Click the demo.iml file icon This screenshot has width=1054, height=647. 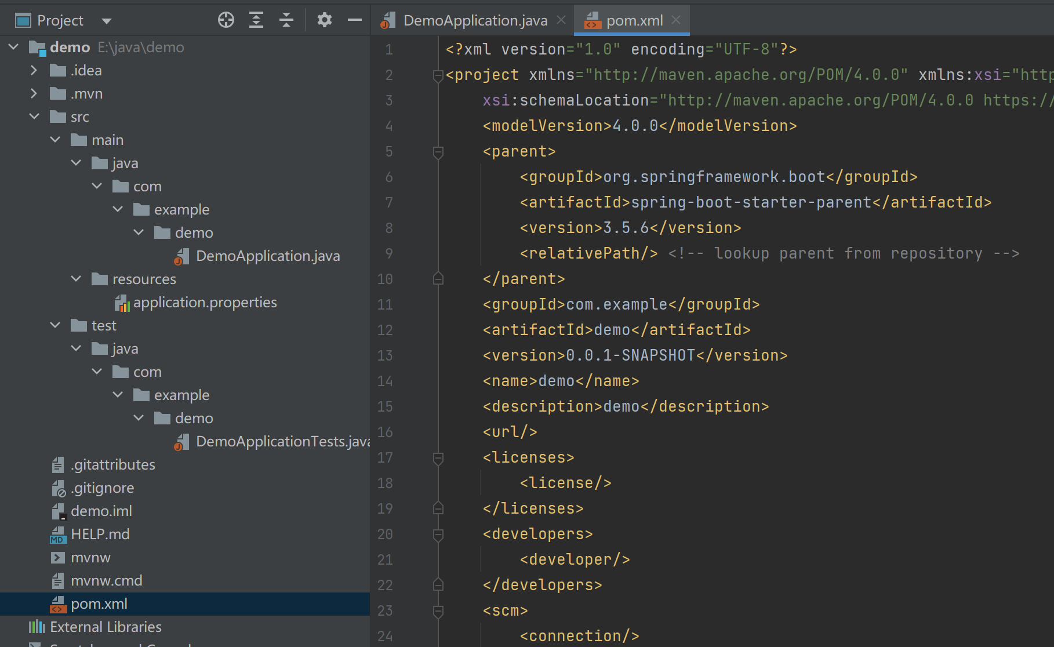point(58,511)
